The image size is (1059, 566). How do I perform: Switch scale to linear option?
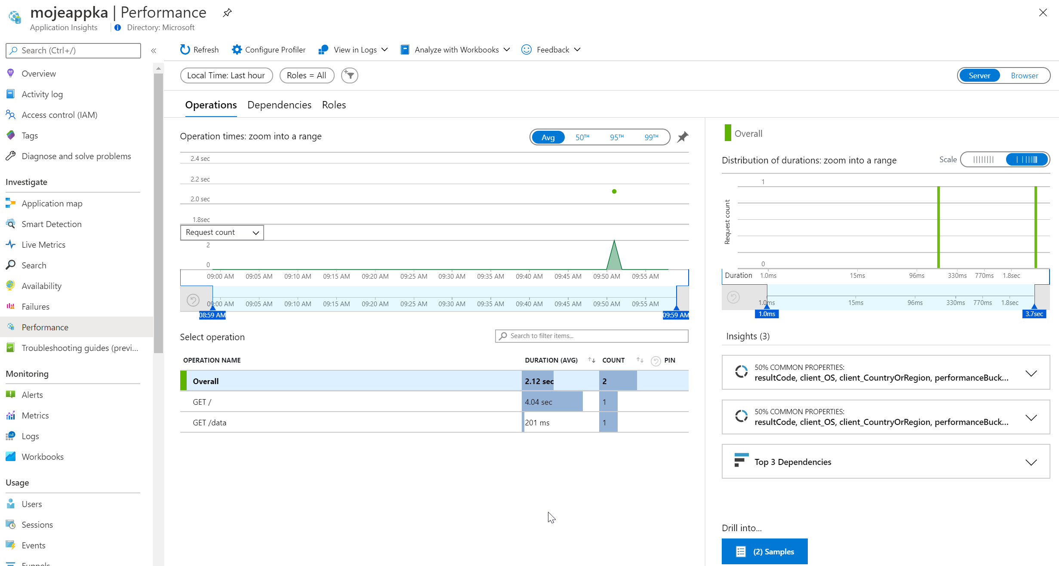[984, 160]
